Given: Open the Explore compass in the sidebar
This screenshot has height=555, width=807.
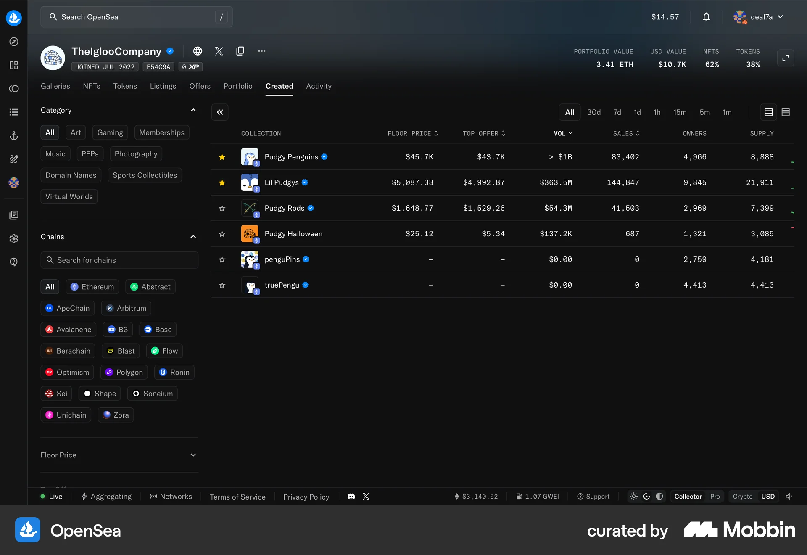Looking at the screenshot, I should tap(14, 42).
